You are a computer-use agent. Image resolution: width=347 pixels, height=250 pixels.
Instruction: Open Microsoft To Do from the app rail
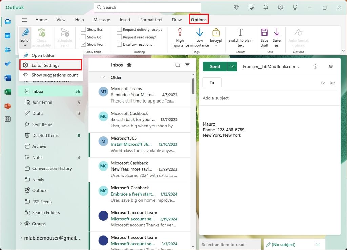[7, 64]
